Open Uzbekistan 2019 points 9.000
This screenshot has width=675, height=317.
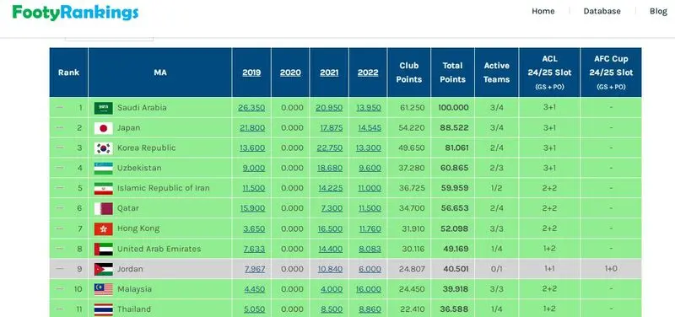[x=254, y=168]
